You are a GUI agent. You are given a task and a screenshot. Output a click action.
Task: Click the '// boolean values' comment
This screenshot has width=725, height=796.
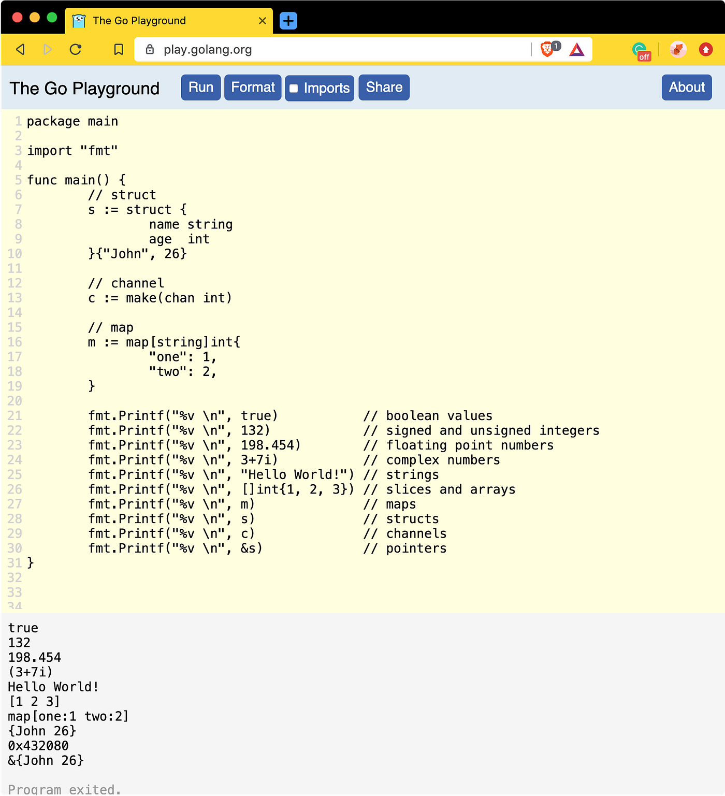(428, 416)
